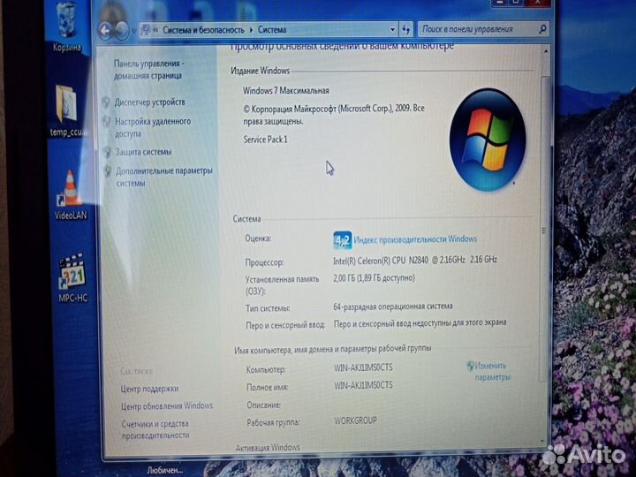Click the shield icon beside Защита системы
Image resolution: width=636 pixels, height=477 pixels.
[x=107, y=152]
